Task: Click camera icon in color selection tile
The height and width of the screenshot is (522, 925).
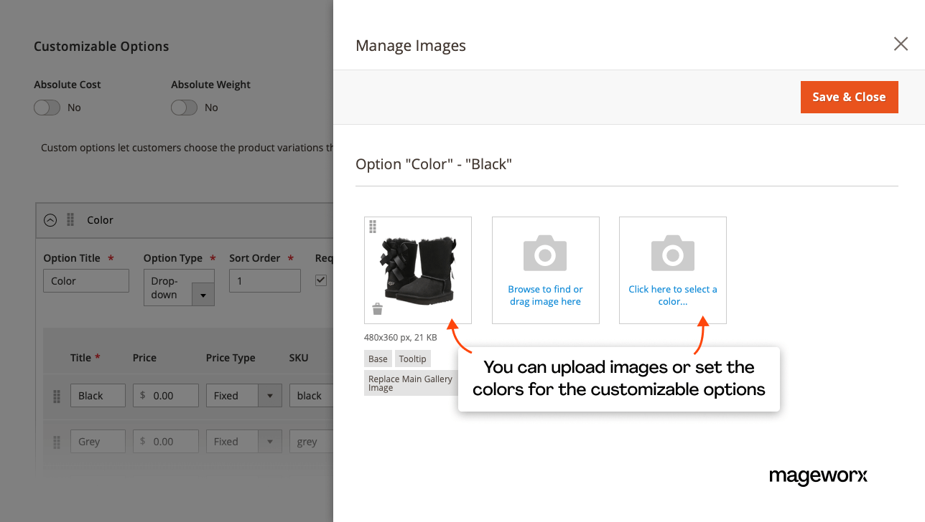Action: pos(672,253)
